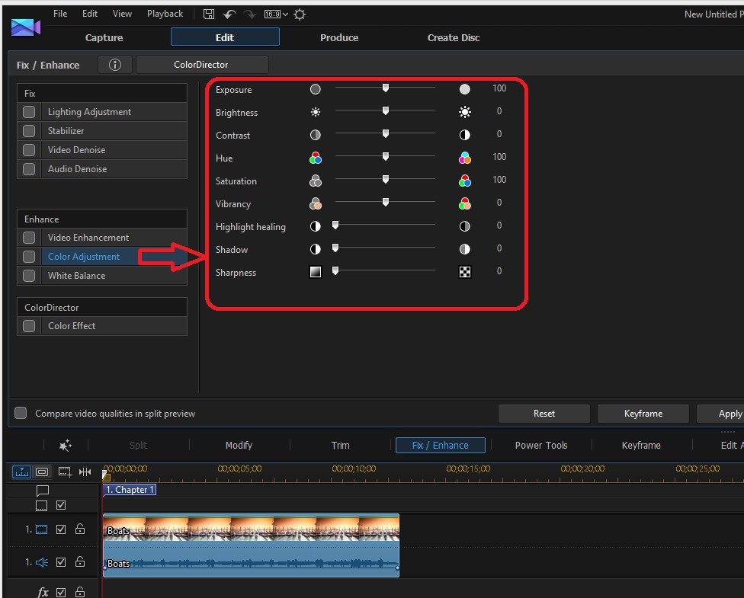Click the undo arrow icon

click(229, 14)
